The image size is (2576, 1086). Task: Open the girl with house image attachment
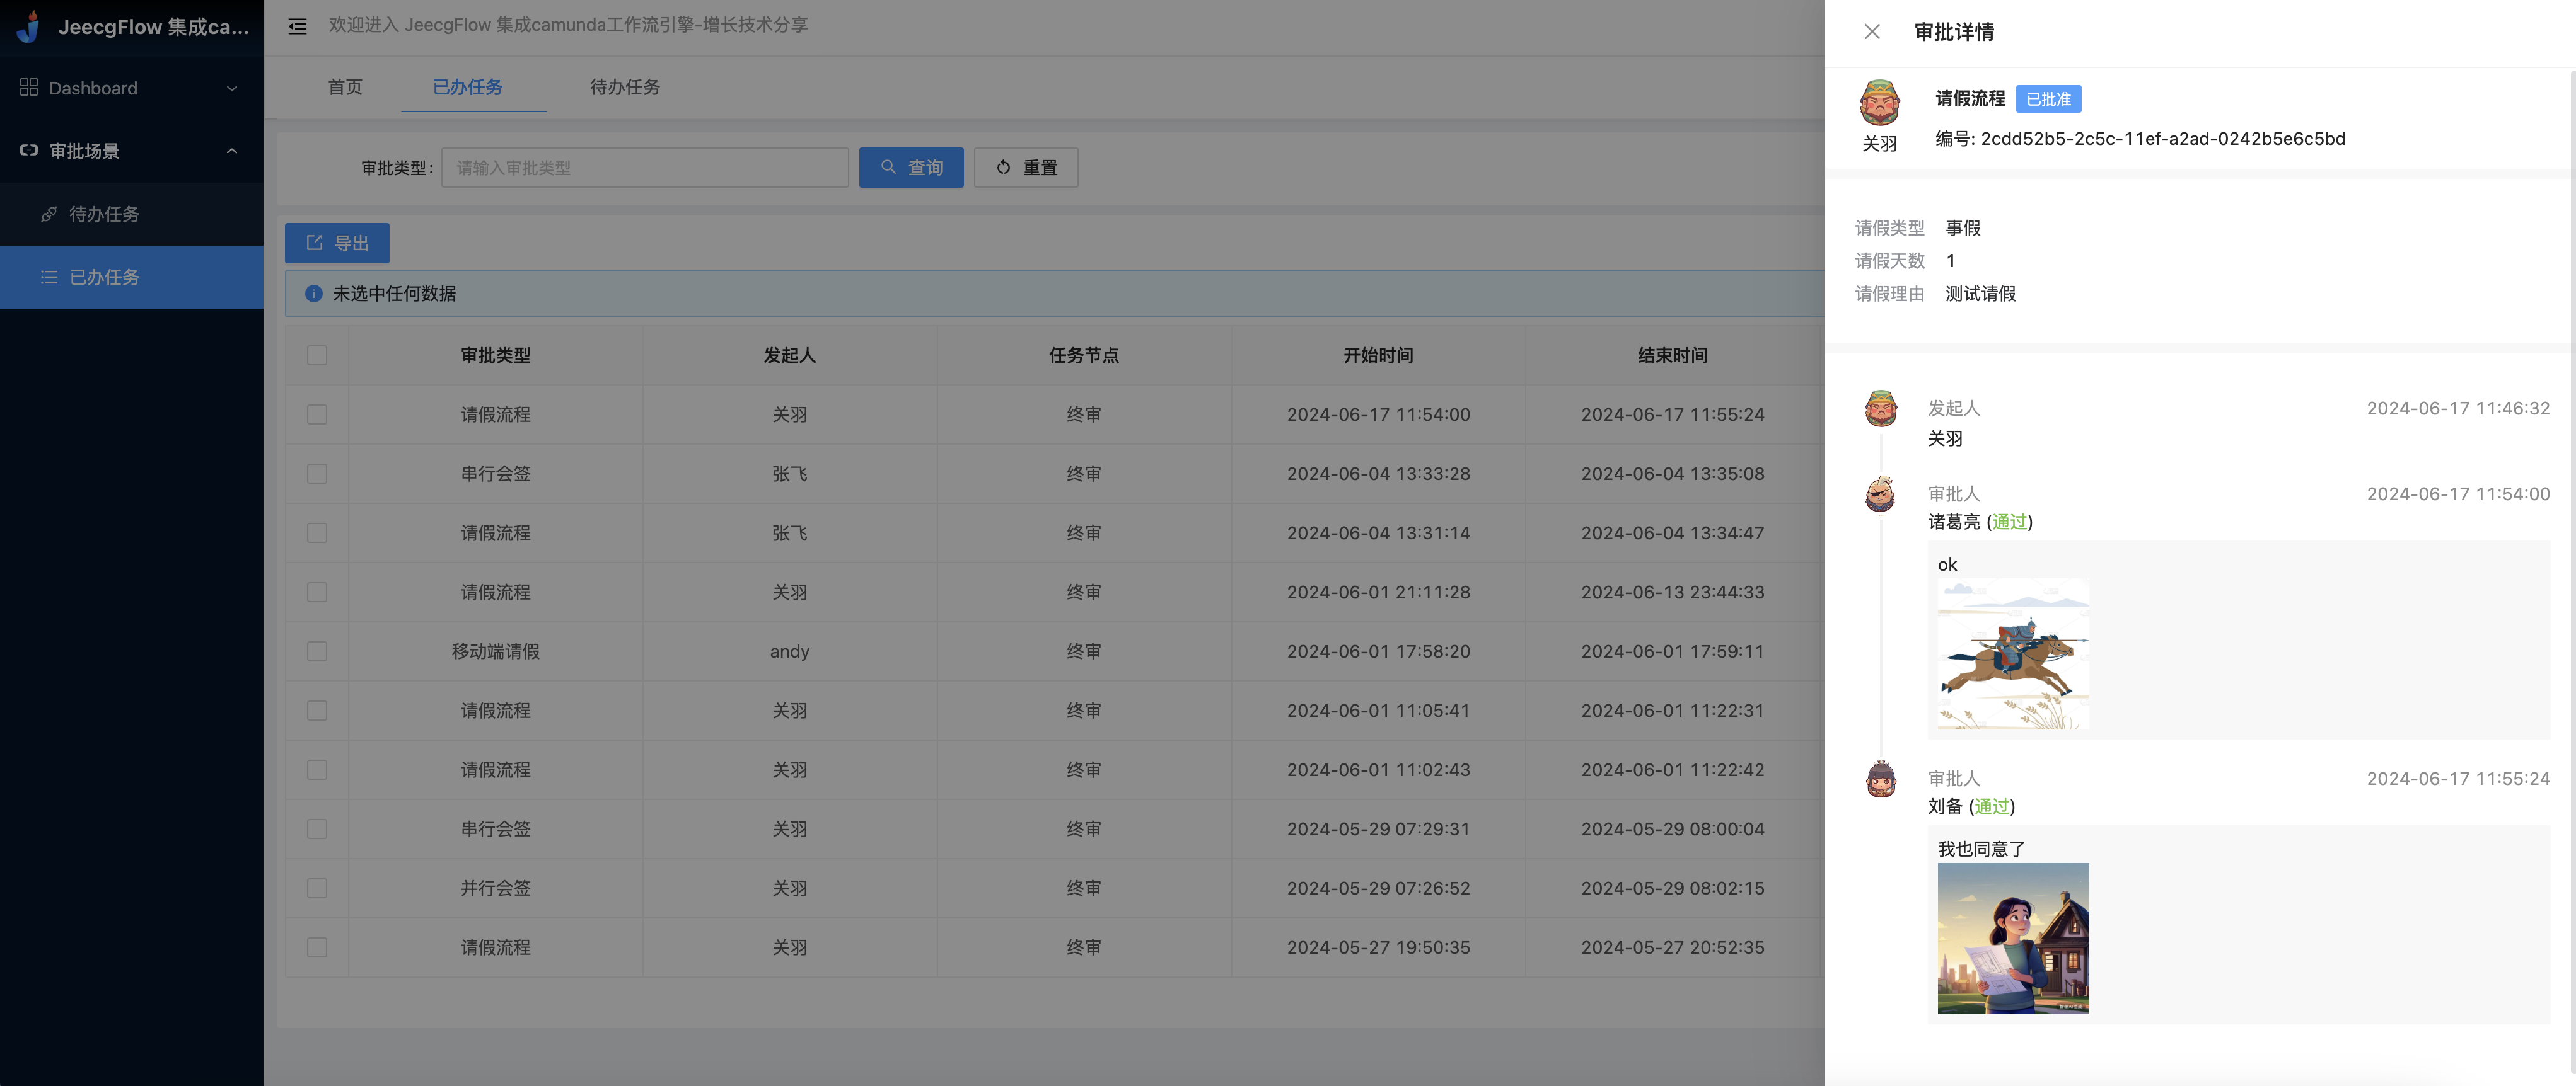point(2012,938)
